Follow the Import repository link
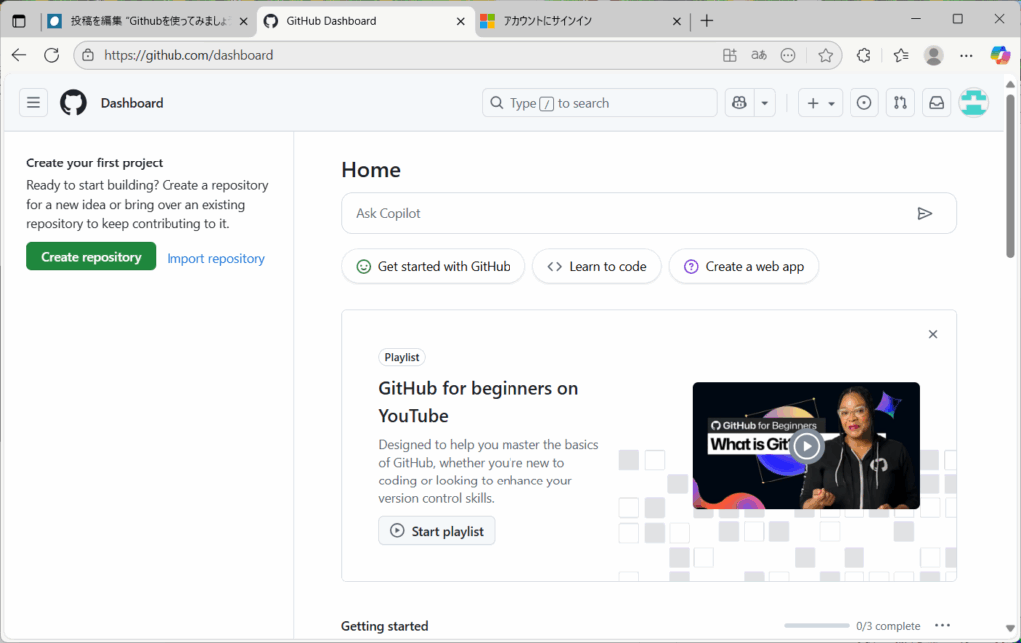 215,259
